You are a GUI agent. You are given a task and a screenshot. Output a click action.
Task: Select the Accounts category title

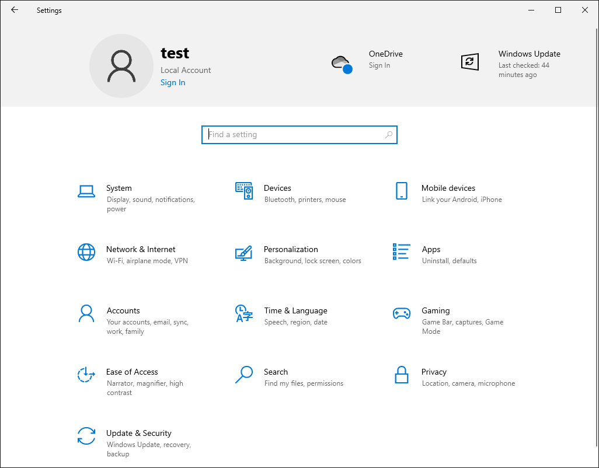pos(123,310)
